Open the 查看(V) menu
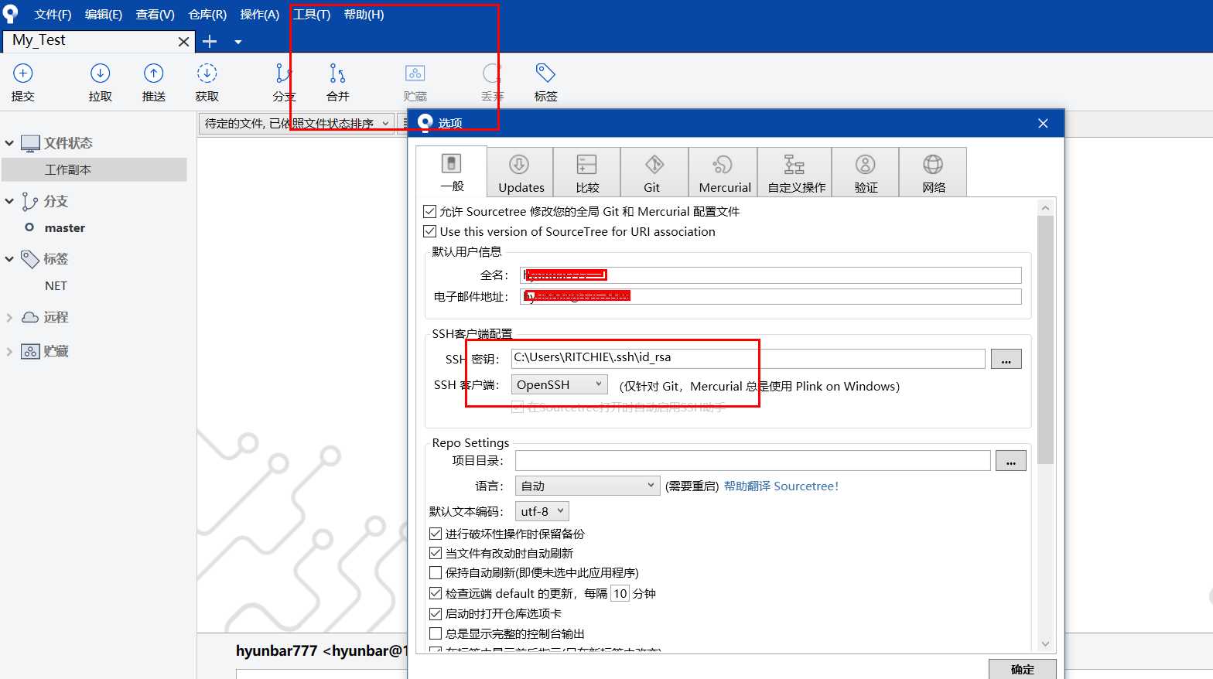Screen dimensions: 1213x679 click(155, 15)
